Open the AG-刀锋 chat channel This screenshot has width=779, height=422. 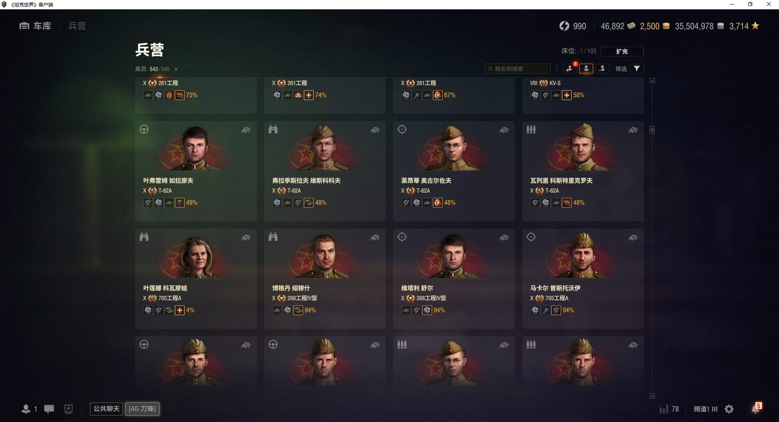142,409
